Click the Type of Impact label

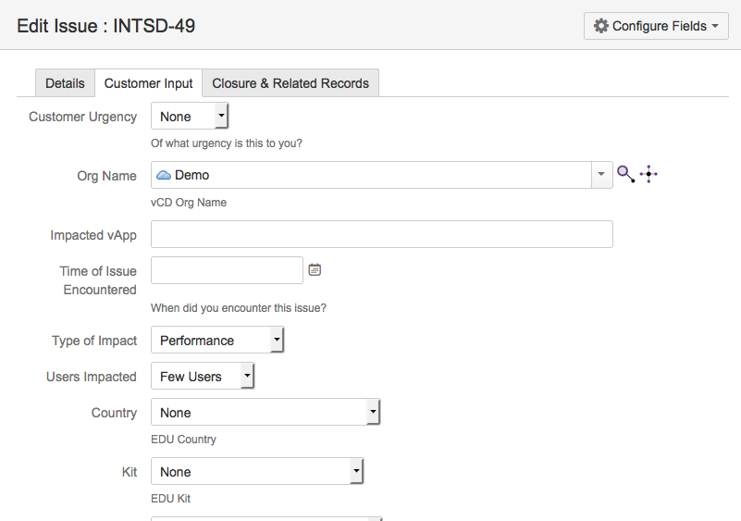(94, 341)
